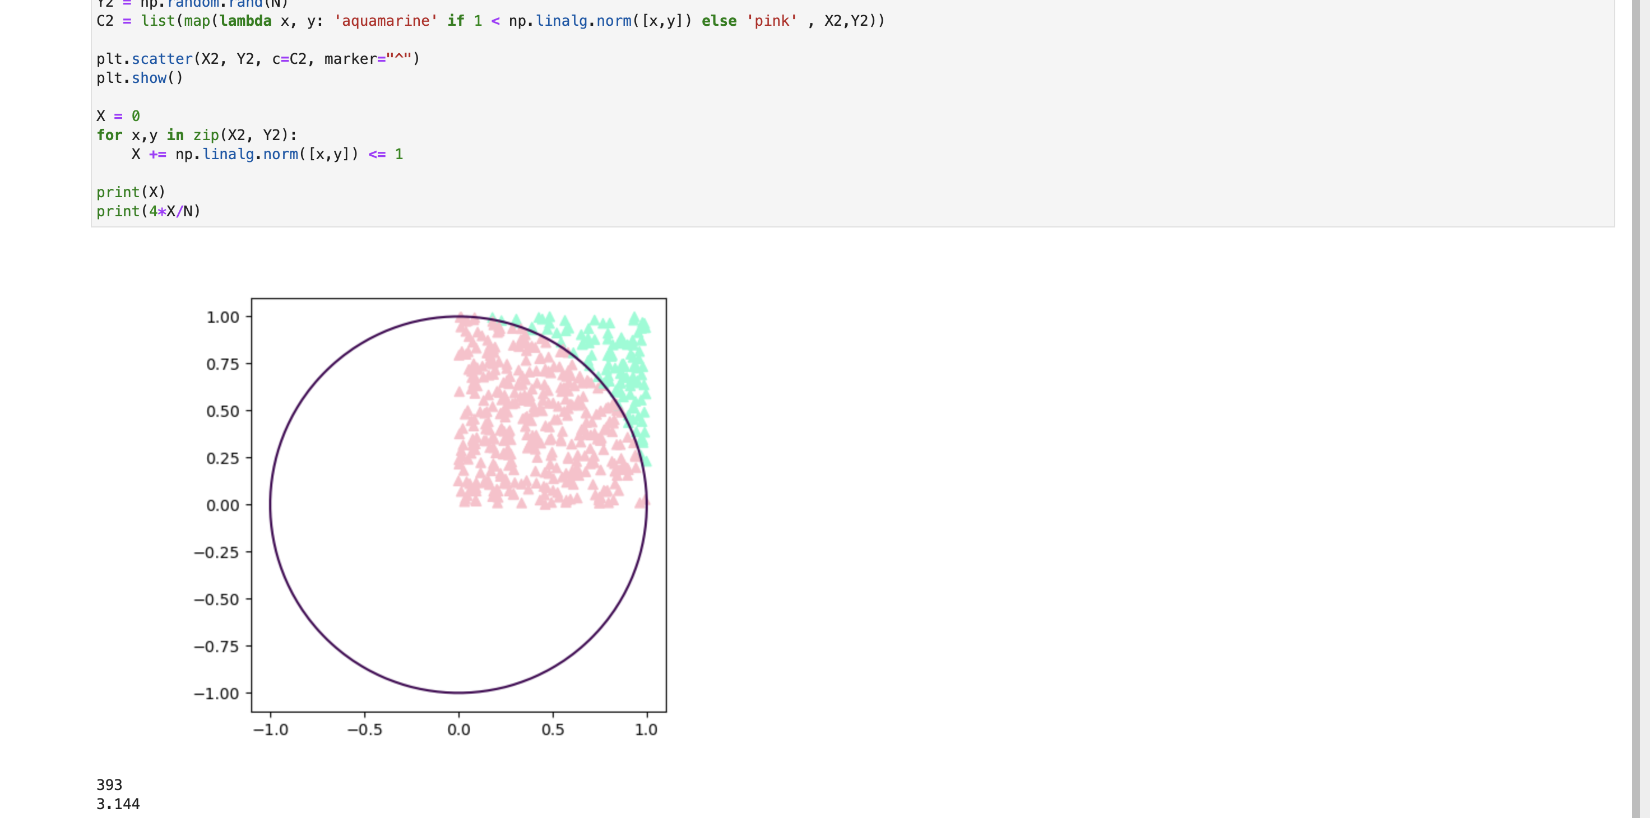Click the 1.00 tick label on y-axis
This screenshot has height=818, width=1650.
tap(223, 316)
